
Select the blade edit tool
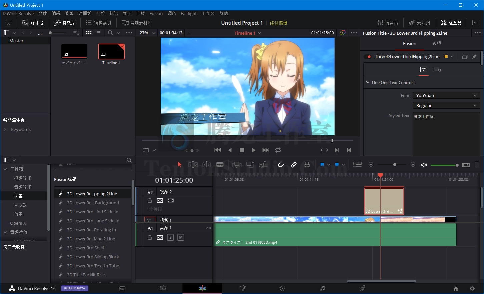pyautogui.click(x=220, y=164)
